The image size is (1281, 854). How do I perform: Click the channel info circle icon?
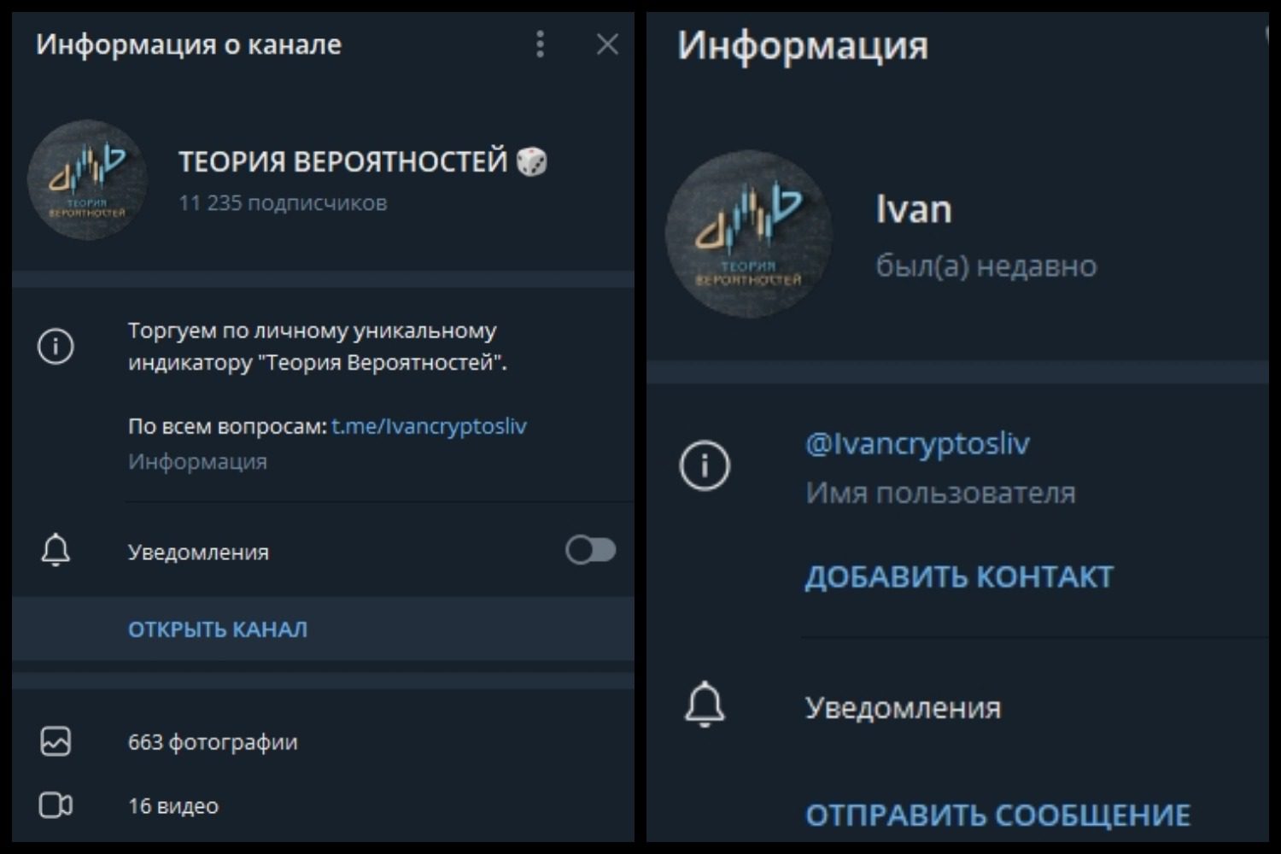(56, 346)
